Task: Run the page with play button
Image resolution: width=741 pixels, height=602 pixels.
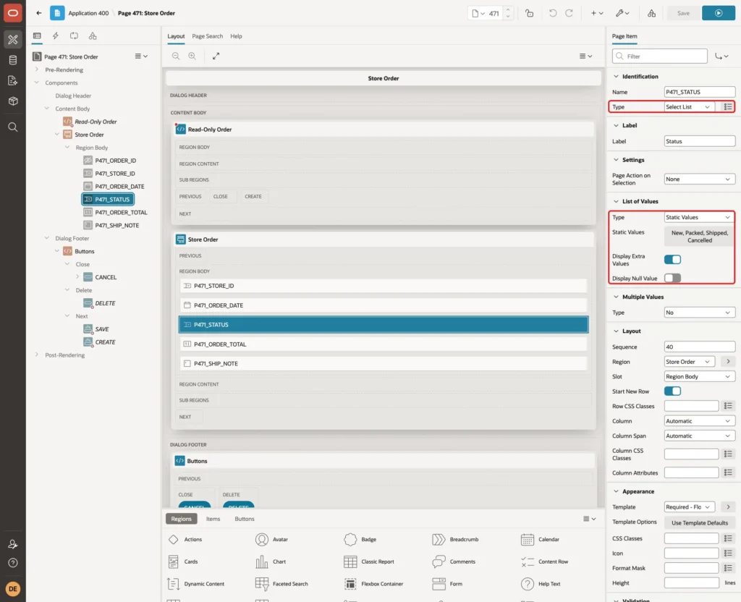Action: click(719, 13)
